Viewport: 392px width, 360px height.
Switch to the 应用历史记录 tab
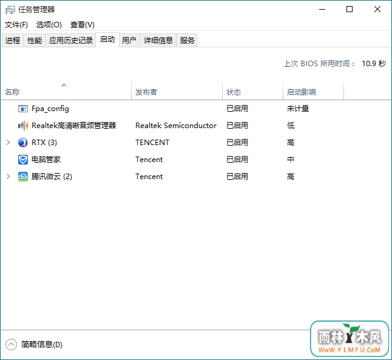coord(71,40)
